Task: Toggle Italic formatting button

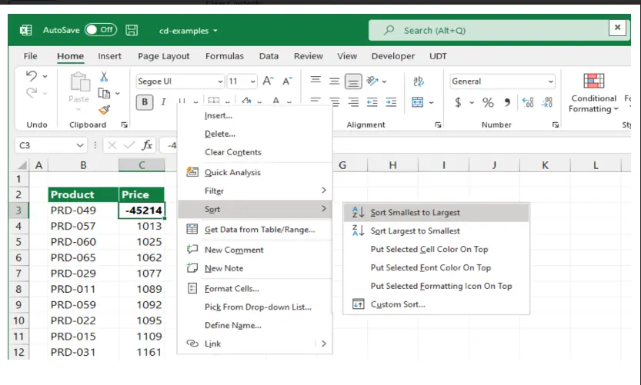Action: (x=163, y=102)
